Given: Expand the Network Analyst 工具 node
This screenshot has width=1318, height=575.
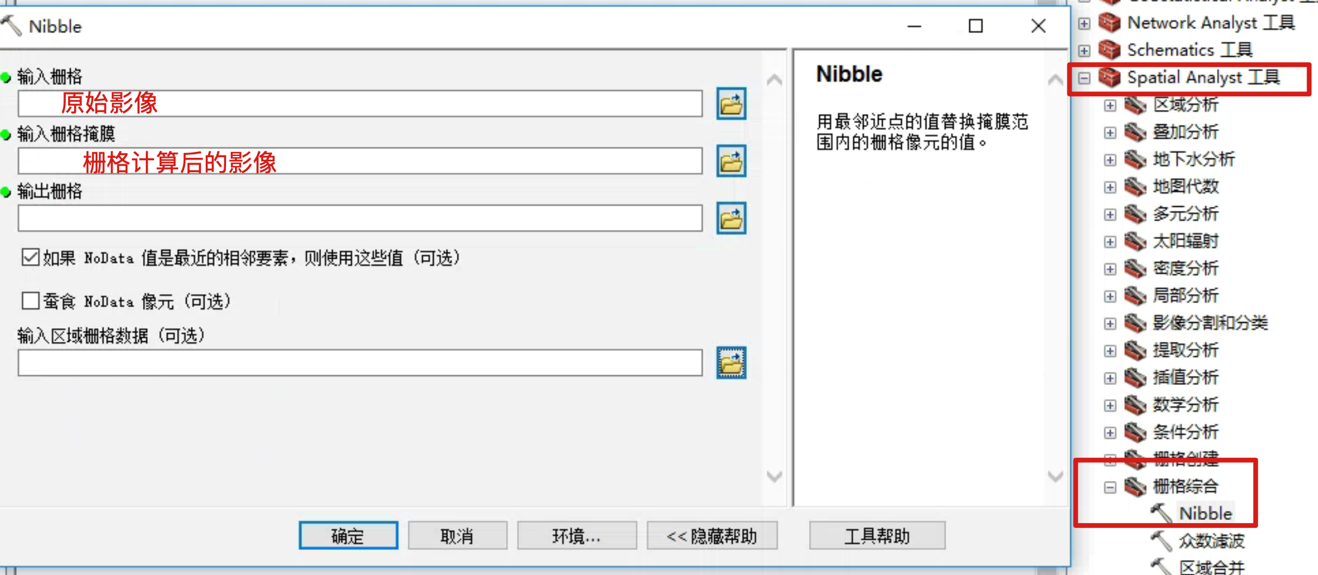Looking at the screenshot, I should tap(1084, 23).
